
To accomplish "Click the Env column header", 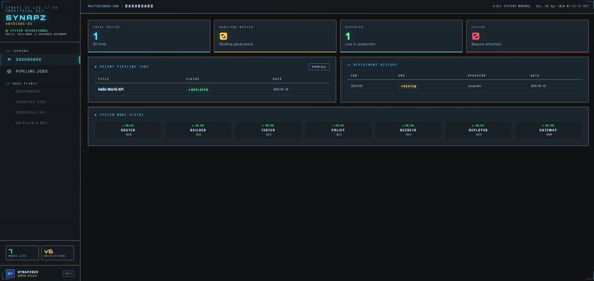I will pyautogui.click(x=401, y=76).
